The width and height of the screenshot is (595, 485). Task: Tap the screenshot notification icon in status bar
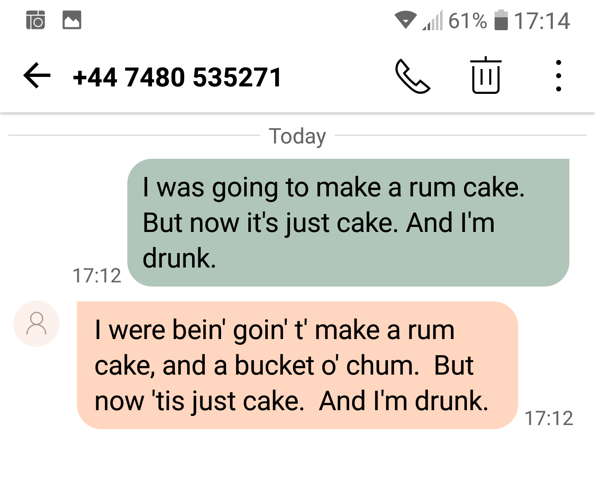click(36, 20)
